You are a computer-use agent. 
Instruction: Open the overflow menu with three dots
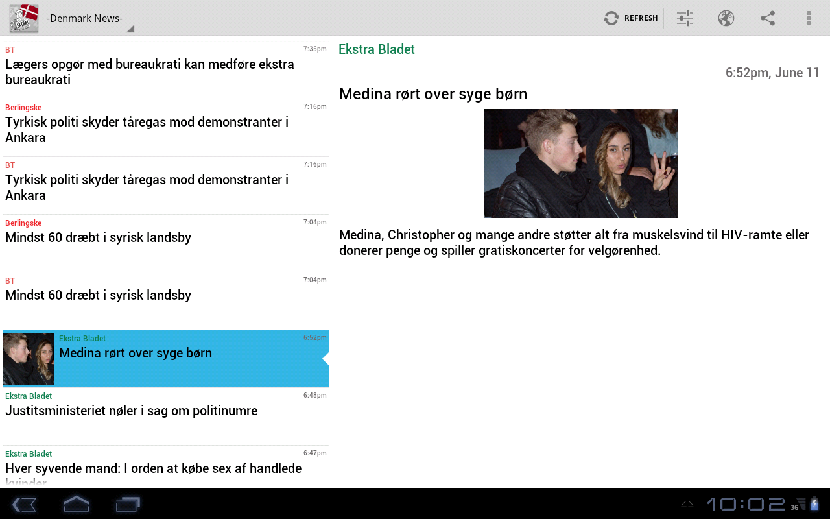(809, 18)
